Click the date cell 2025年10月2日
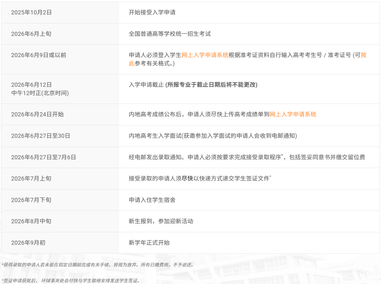Viewport: 381px width, 284px height. 31,12
